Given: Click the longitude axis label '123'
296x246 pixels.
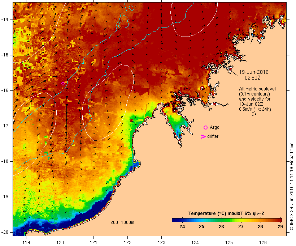Looking at the screenshot, I should (x=161, y=243).
